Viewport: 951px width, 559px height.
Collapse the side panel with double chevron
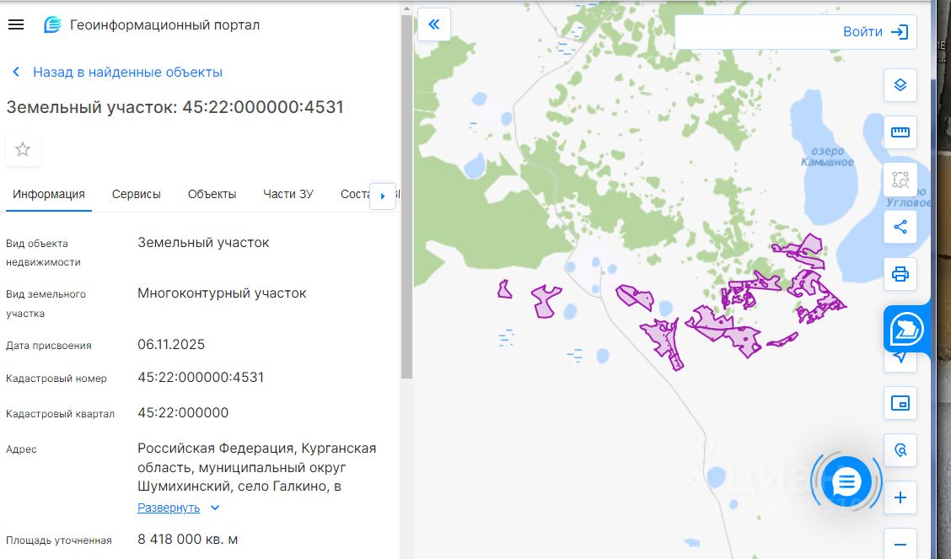tap(434, 24)
